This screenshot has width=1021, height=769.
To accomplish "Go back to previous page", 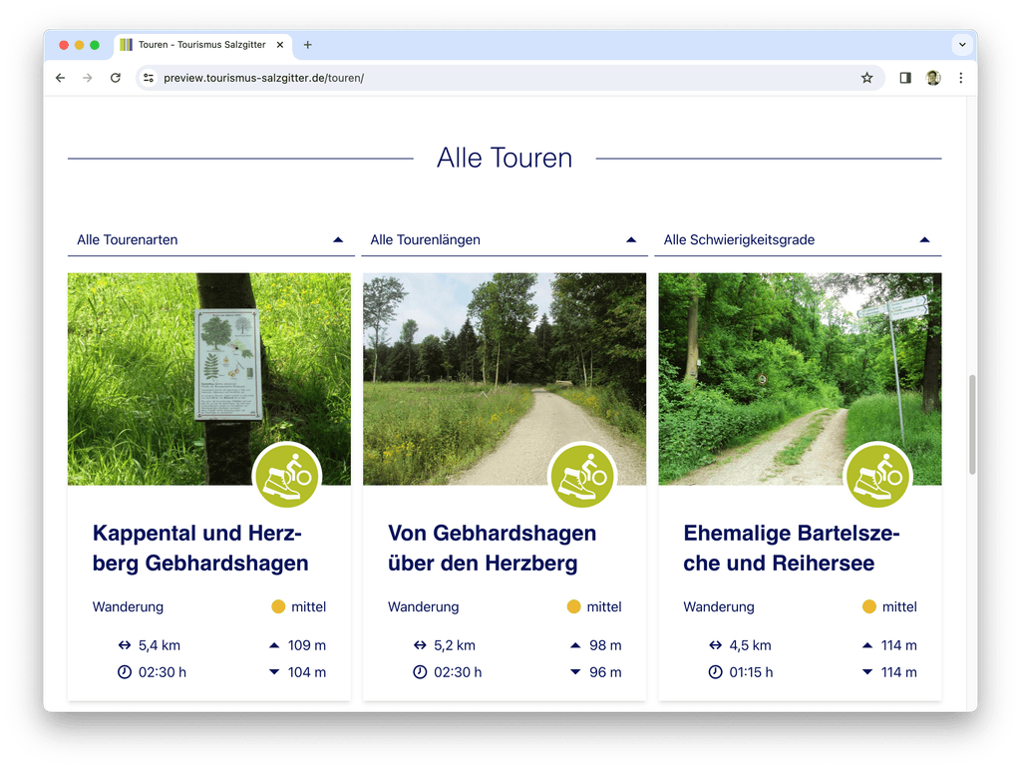I will (61, 78).
